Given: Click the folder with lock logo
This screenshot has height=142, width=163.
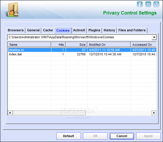Looking at the screenshot, I should point(12,10).
